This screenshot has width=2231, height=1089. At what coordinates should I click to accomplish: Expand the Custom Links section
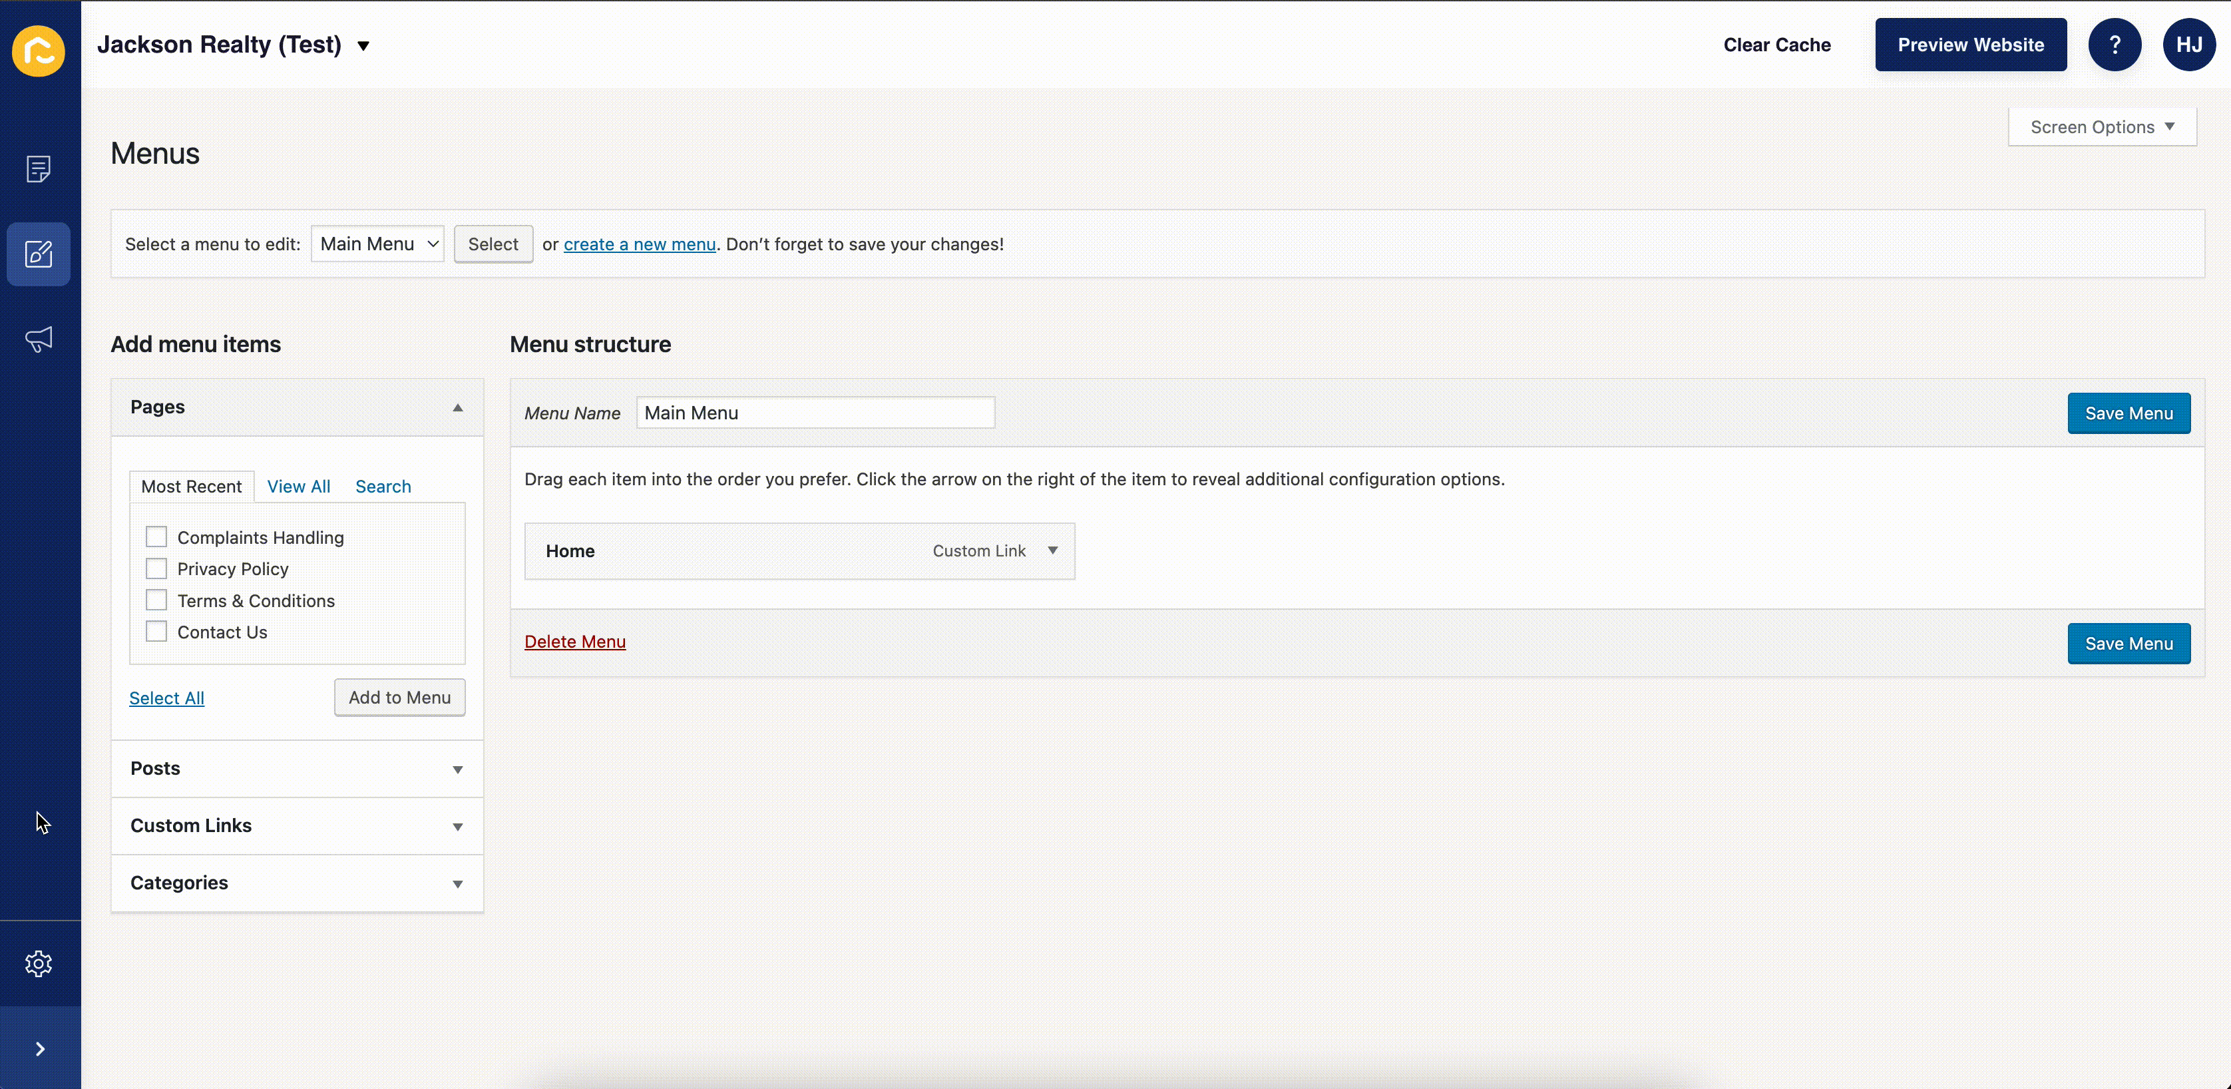tap(457, 827)
